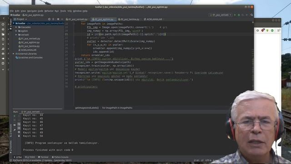This screenshot has height=164, width=291.
Task: Expand Cascades folder
Action: click(16, 27)
